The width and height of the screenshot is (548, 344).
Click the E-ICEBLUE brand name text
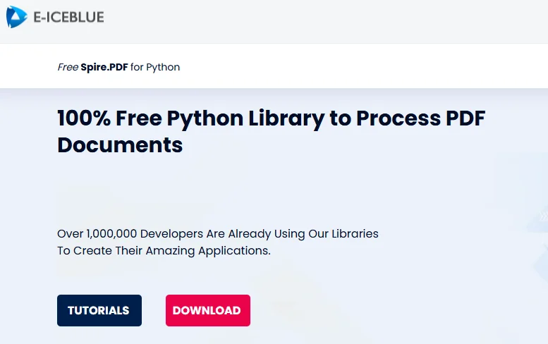click(x=69, y=17)
